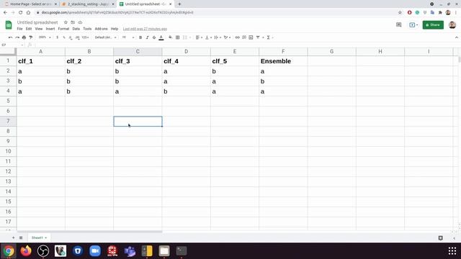Switch to the Home Page browser tab
Screen dimensions: 461x259
point(30,4)
